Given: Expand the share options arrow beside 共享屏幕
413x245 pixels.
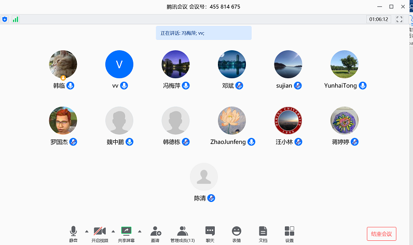Looking at the screenshot, I should coord(139,231).
